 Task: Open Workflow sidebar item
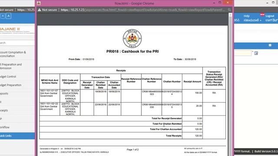[5, 127]
